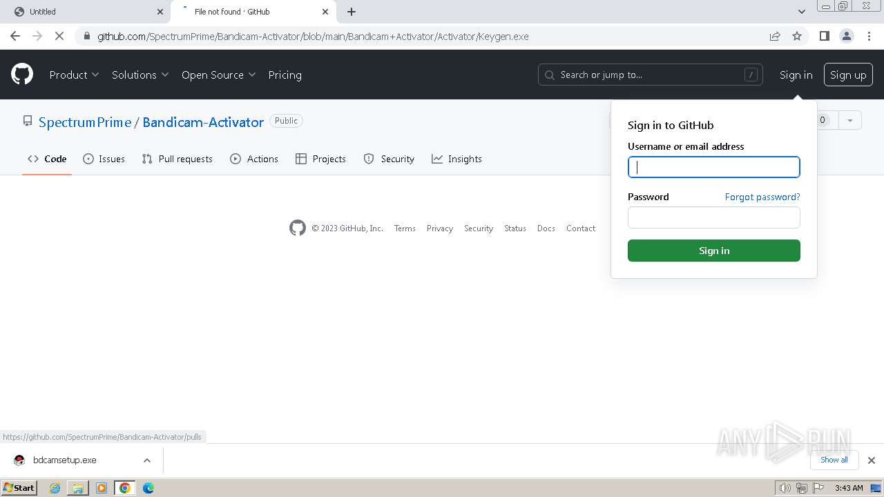Focus the Password field
The height and width of the screenshot is (497, 884).
pyautogui.click(x=714, y=217)
